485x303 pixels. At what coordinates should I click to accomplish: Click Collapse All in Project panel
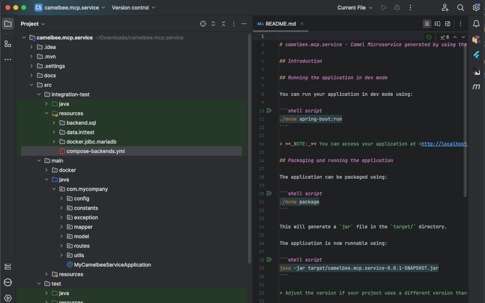pos(223,24)
